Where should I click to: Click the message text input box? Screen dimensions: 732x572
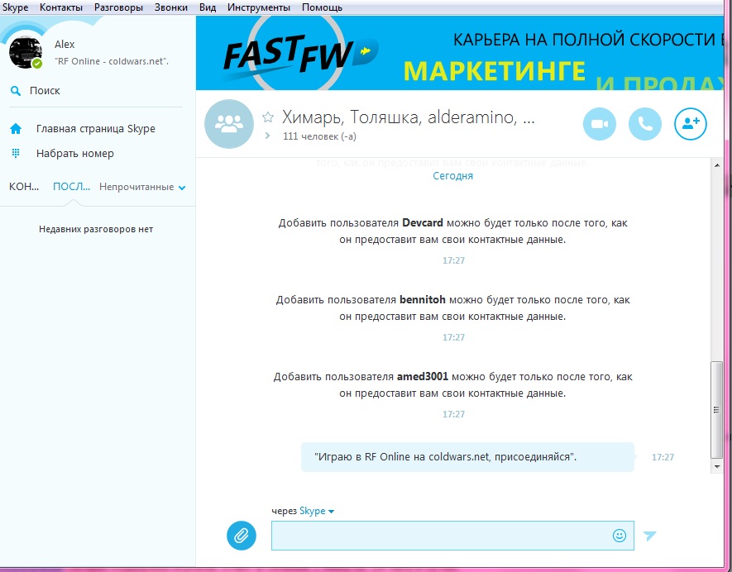pos(452,536)
